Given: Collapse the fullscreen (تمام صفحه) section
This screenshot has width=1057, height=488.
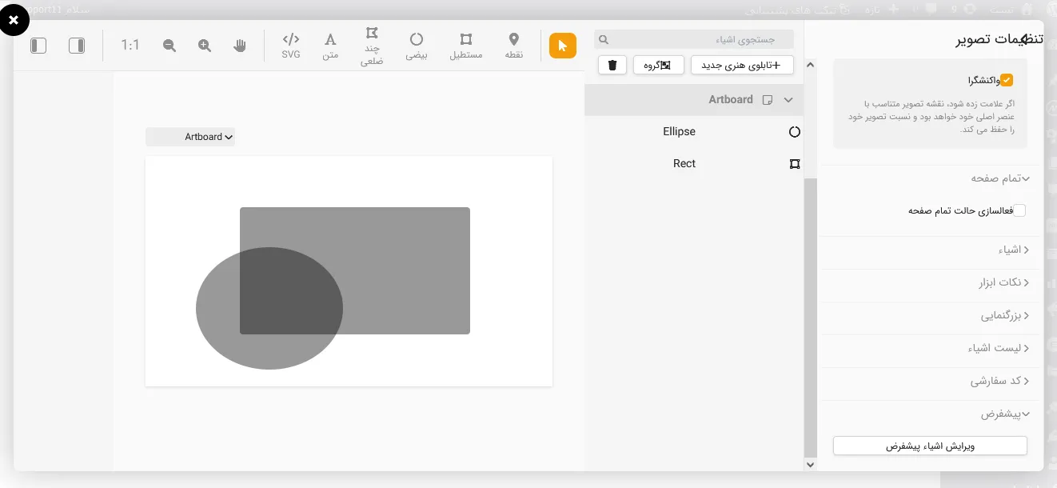Looking at the screenshot, I should [1001, 178].
